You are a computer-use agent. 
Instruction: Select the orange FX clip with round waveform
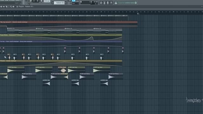tap(62, 70)
